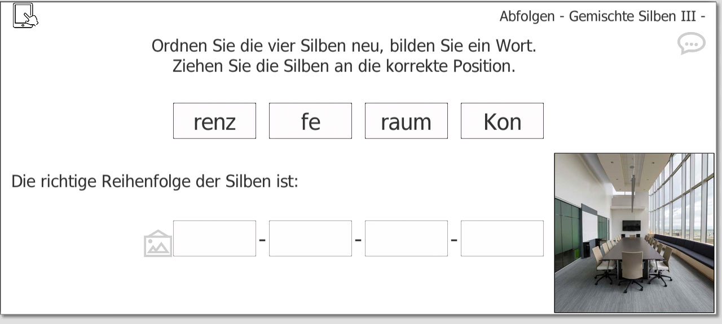Click the 'Die richtige Reihenfolge der Silben ist' label
This screenshot has width=722, height=324.
[155, 182]
